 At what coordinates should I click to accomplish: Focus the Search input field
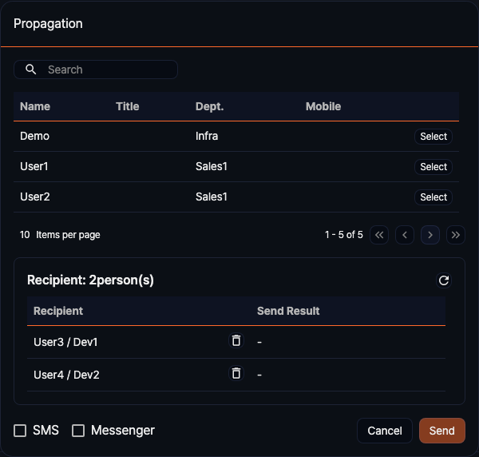108,70
